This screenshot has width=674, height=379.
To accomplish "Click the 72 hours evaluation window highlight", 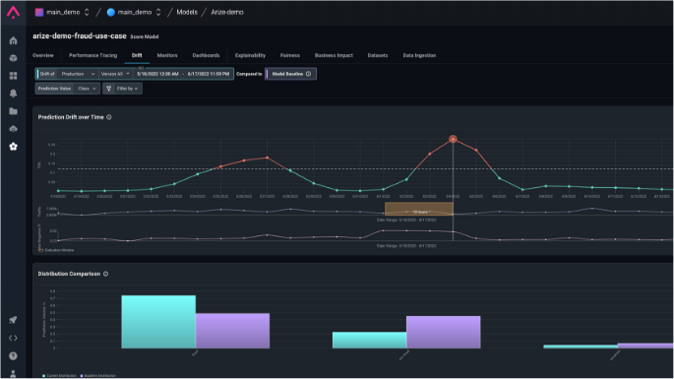I will click(x=419, y=209).
